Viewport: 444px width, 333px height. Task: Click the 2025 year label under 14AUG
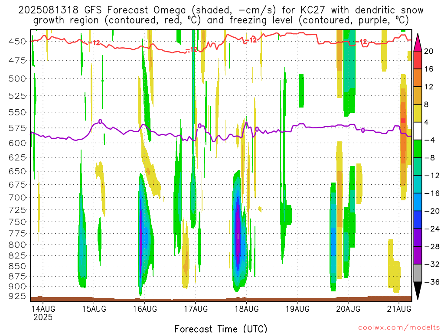coord(43,317)
